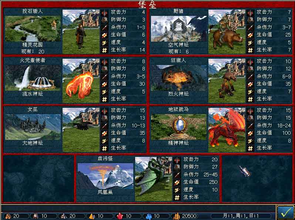
Task: Click the speed icon in 狂狼人 panel
Action: click(250, 92)
